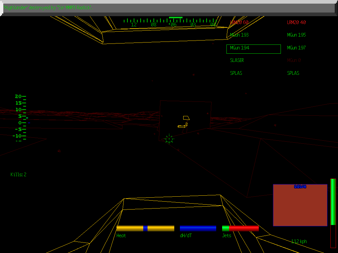The height and width of the screenshot is (253, 338).
Task: Select the left-column SPLAS weapon
Action: coord(236,73)
